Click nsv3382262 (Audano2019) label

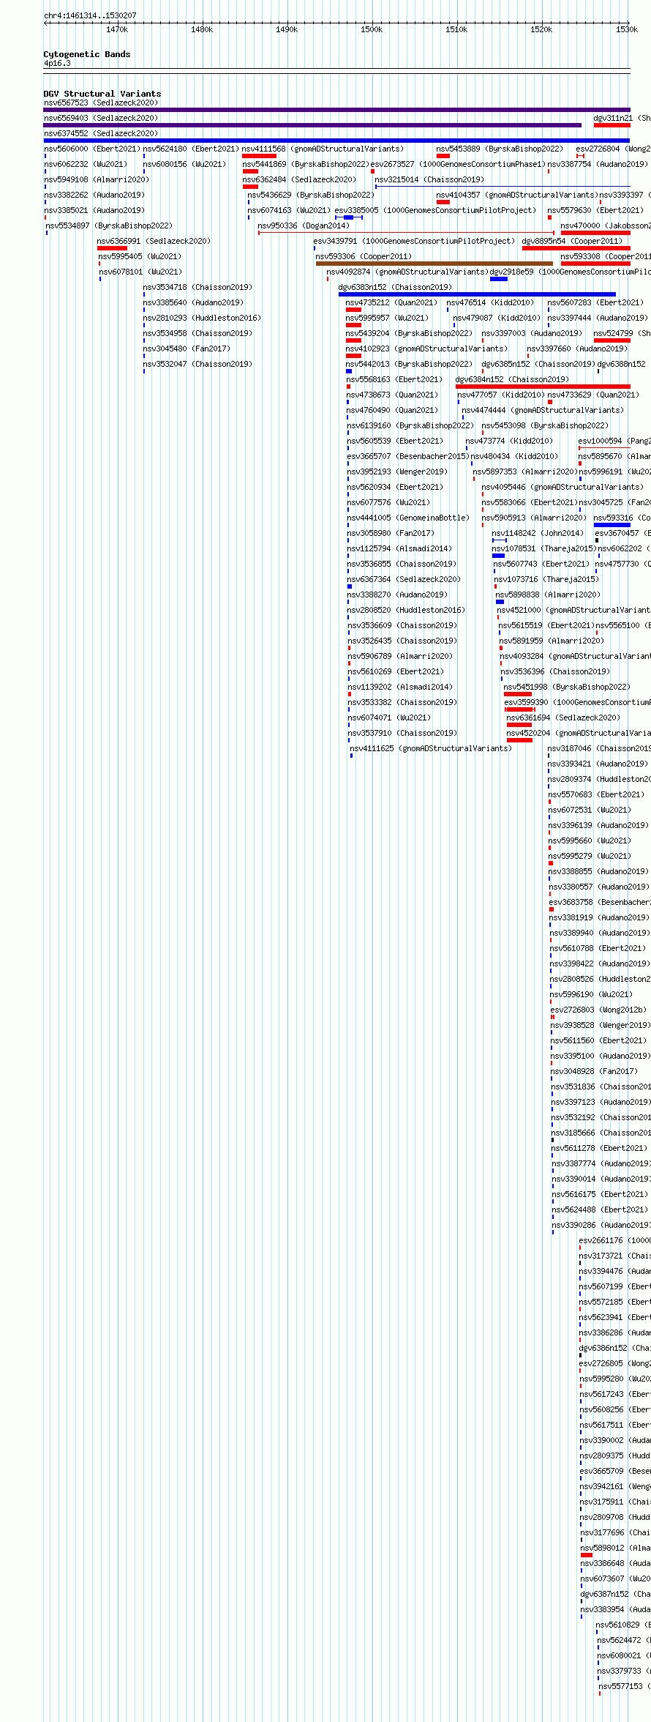click(x=94, y=195)
